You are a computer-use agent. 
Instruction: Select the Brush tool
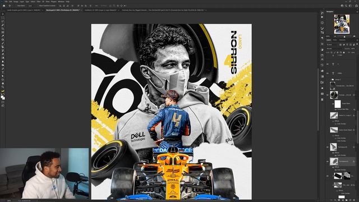tap(2, 44)
